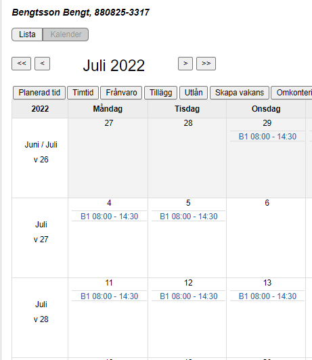Open B1 shift on Monday 11

[109, 296]
